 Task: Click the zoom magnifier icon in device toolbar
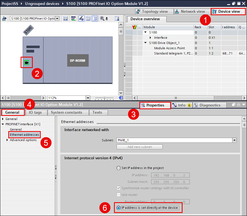[102, 19]
